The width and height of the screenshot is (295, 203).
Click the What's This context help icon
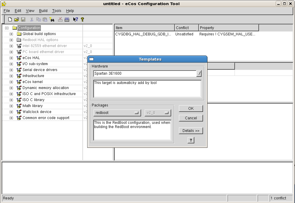point(75,19)
